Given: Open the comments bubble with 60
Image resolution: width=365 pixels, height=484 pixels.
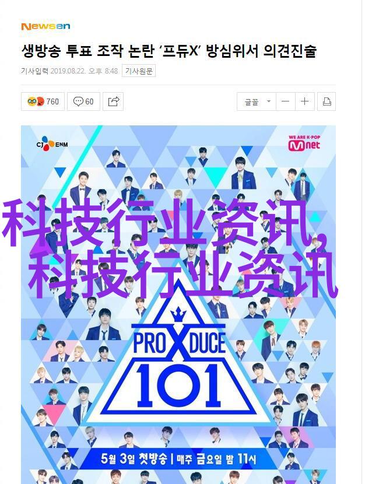Looking at the screenshot, I should 83,101.
